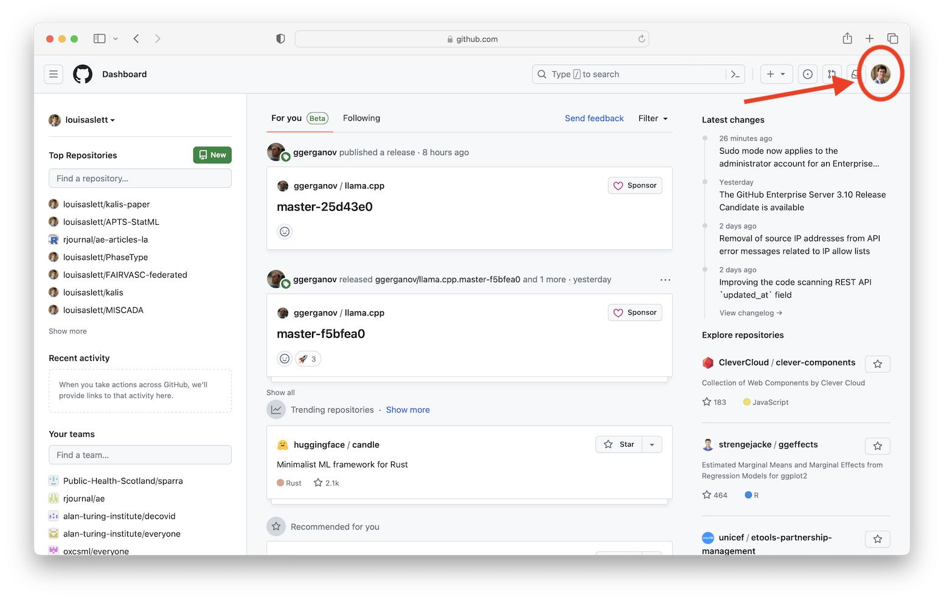The width and height of the screenshot is (944, 600).
Task: Star the huggingface candle repository
Action: pos(619,444)
